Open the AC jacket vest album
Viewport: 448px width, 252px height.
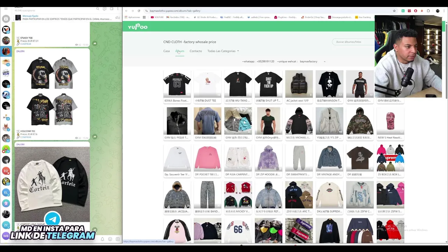(299, 86)
